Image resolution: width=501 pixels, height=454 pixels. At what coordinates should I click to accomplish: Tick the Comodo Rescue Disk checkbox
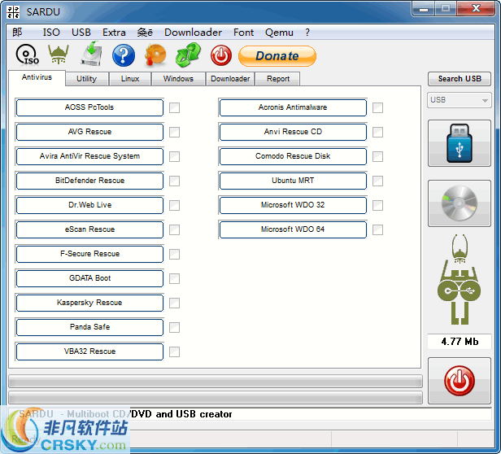coord(377,157)
